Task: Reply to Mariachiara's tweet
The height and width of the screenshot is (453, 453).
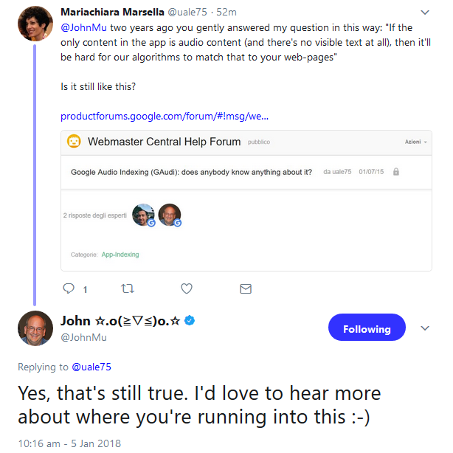Action: (x=69, y=288)
